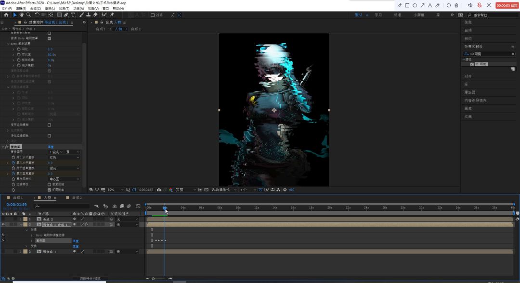Viewport: 520px width, 283px height.
Task: Expand the 变换 transform group in timeline
Action: coord(26,246)
